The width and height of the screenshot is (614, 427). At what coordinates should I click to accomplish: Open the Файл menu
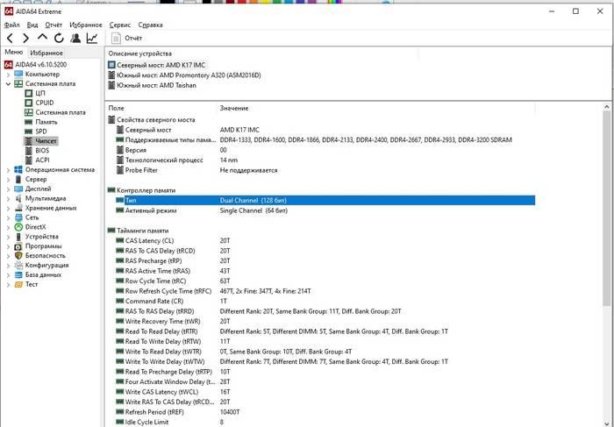(x=11, y=25)
